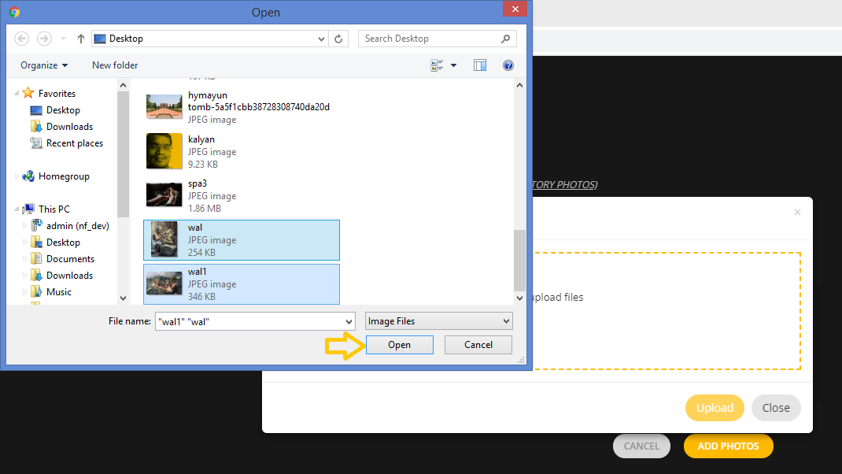Close the Open dialog window
This screenshot has height=474, width=842.
tap(515, 9)
